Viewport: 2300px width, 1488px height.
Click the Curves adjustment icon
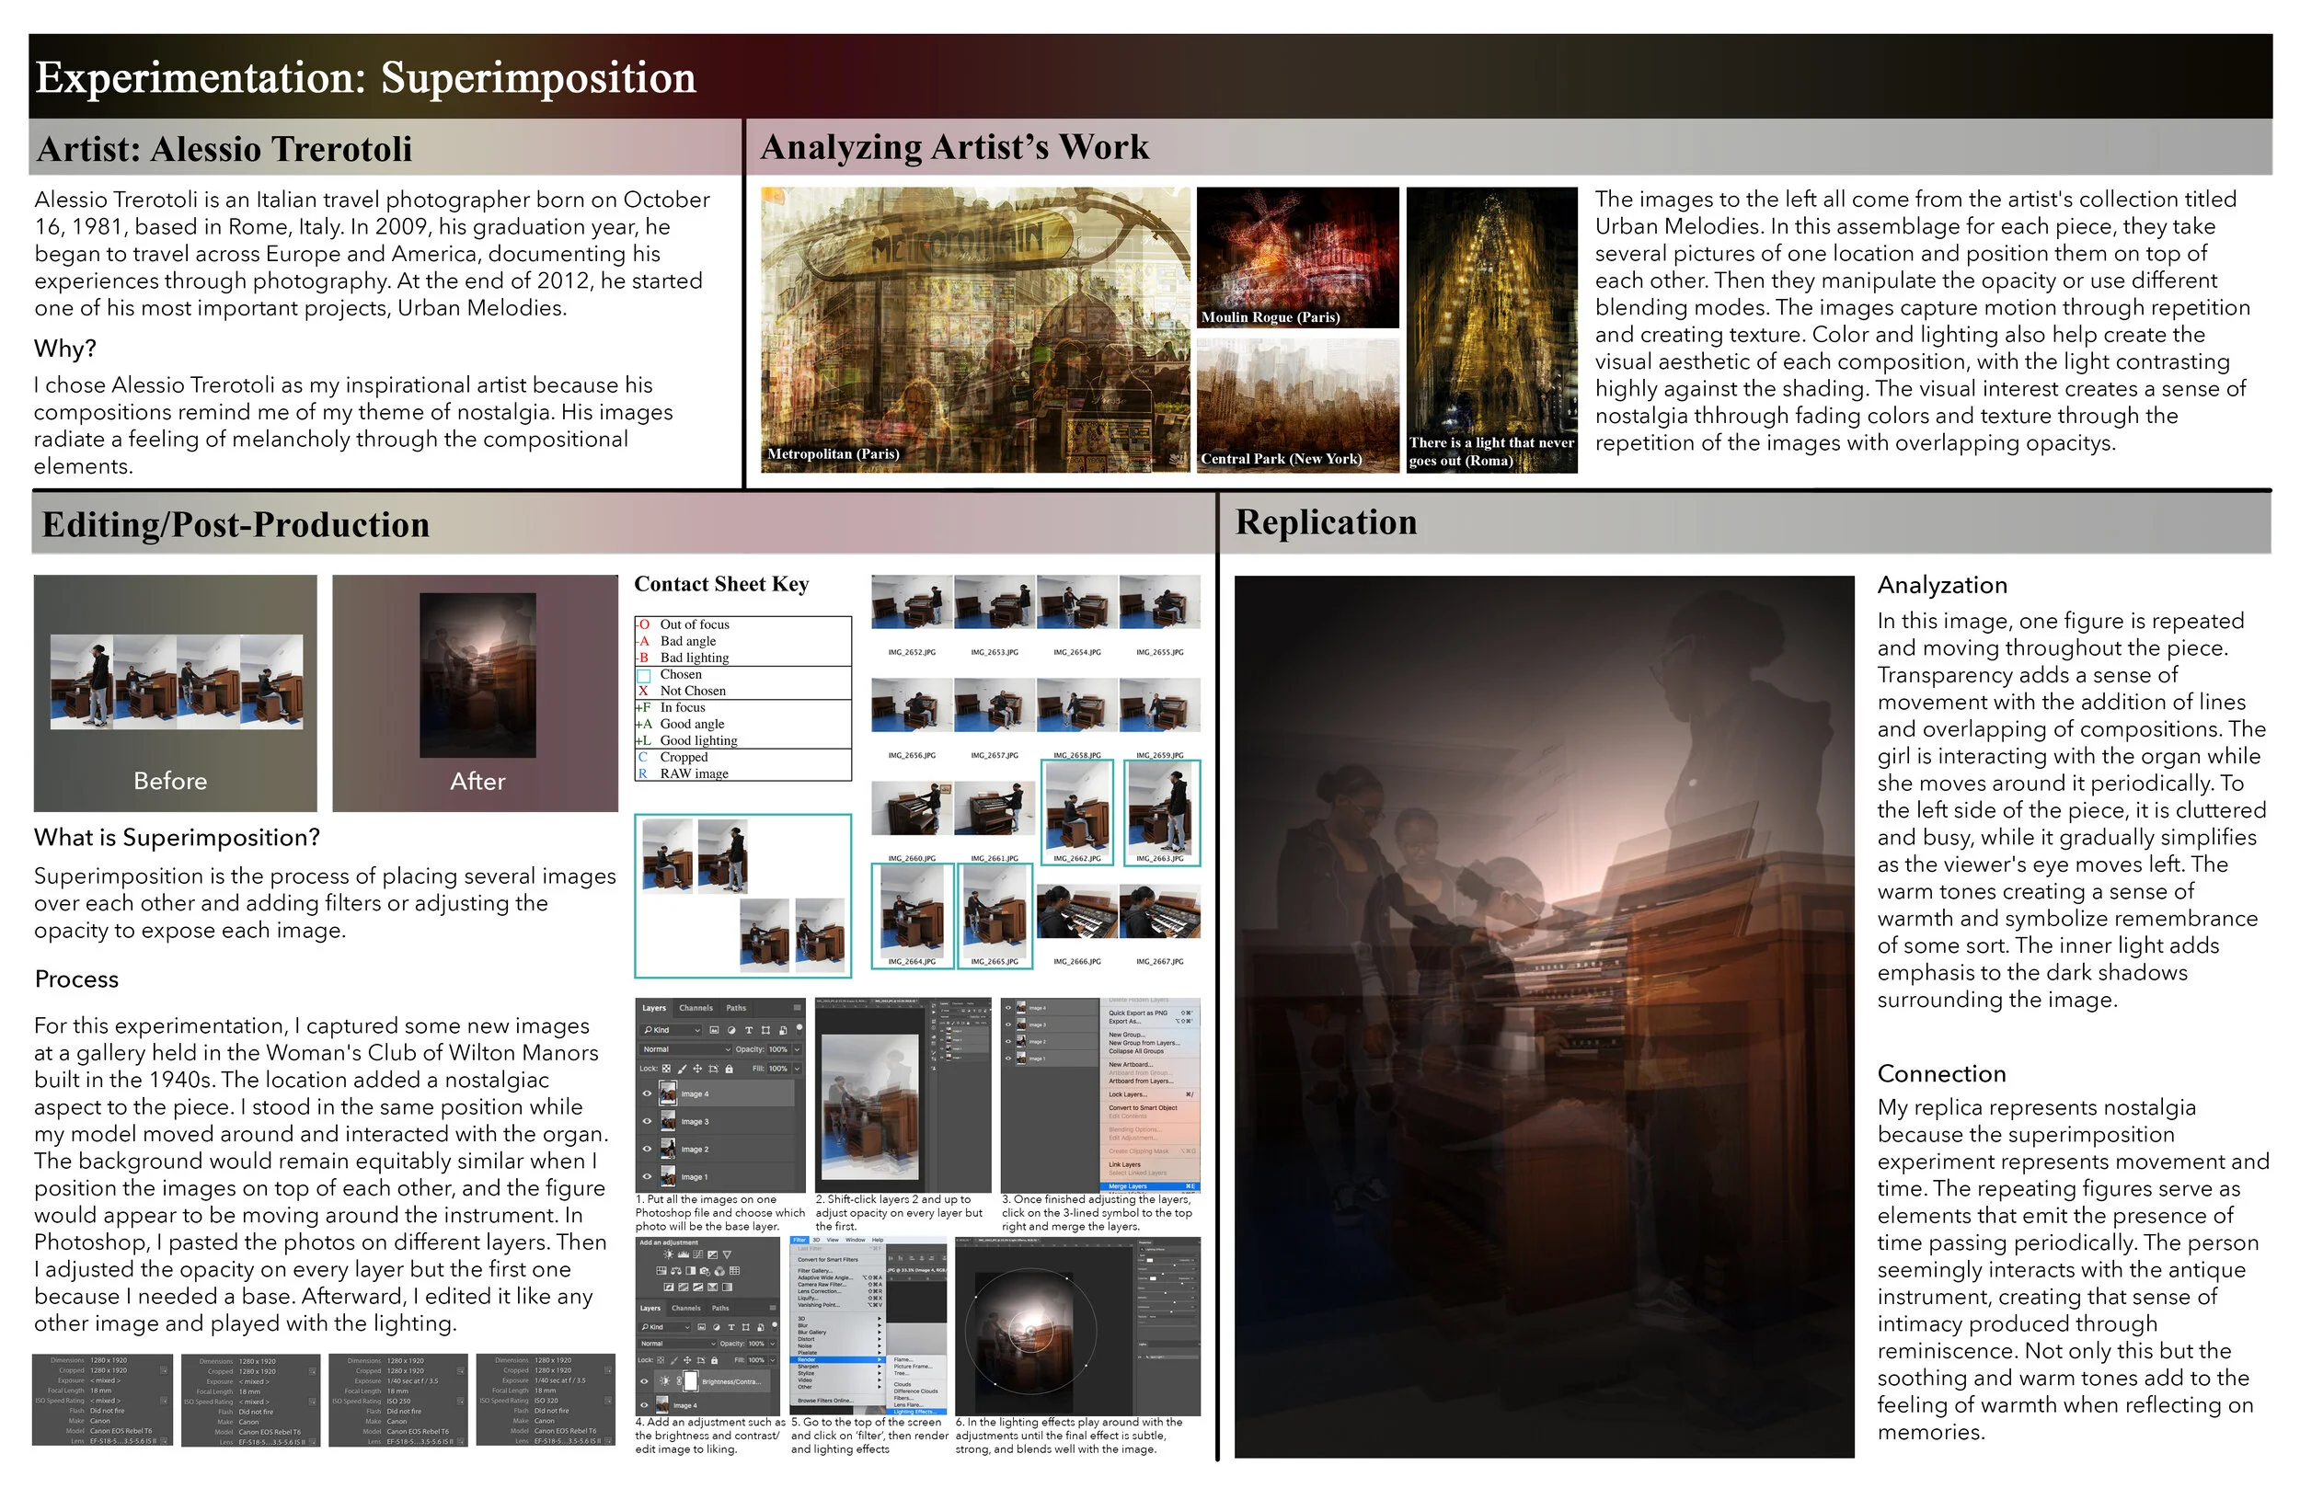(697, 1255)
